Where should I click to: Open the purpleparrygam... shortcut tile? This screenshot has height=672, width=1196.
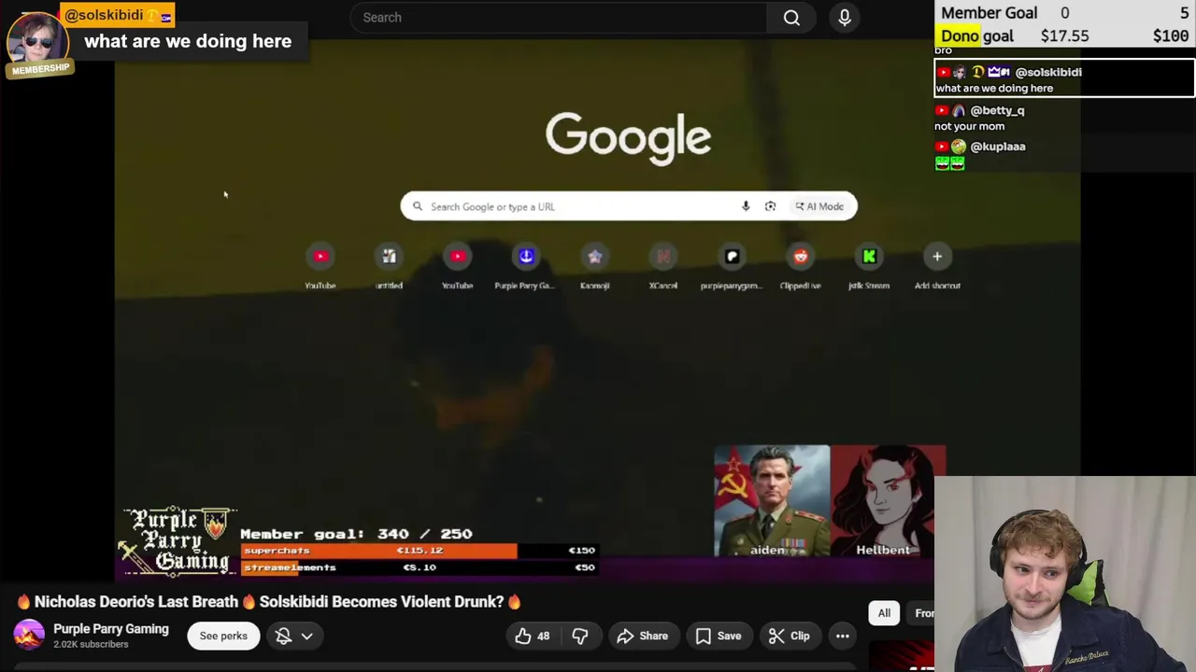tap(732, 266)
